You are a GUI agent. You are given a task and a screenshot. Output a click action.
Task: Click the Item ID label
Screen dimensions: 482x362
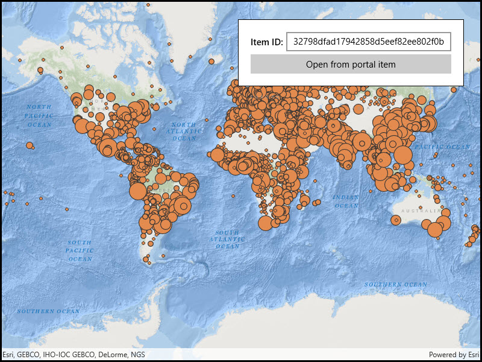[x=266, y=42]
